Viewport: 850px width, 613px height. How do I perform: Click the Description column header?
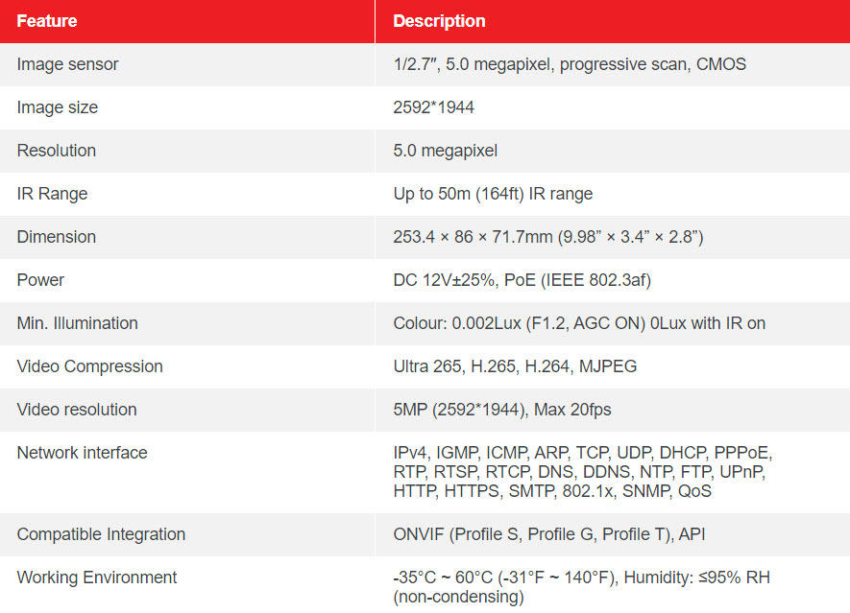point(439,21)
